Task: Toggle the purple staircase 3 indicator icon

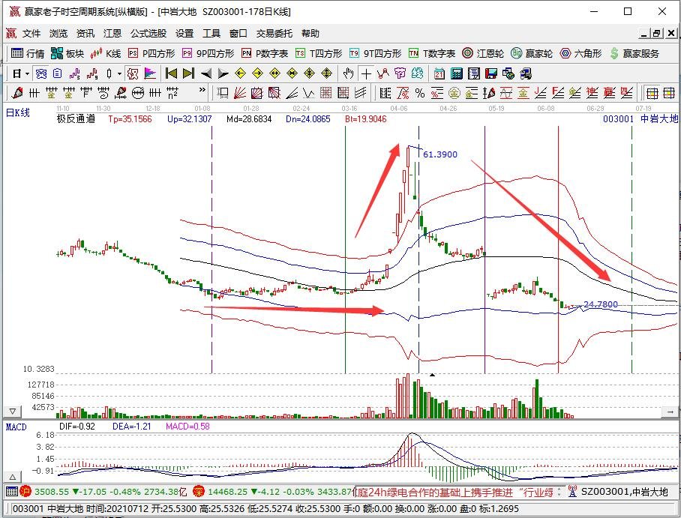Action: (75, 73)
